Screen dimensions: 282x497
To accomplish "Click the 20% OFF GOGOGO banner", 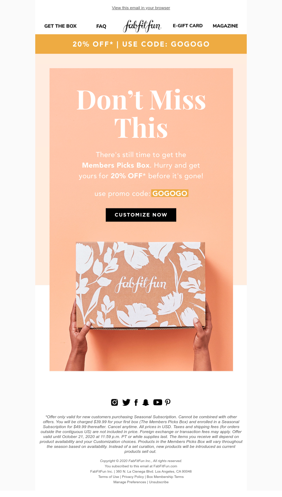I will pyautogui.click(x=141, y=44).
